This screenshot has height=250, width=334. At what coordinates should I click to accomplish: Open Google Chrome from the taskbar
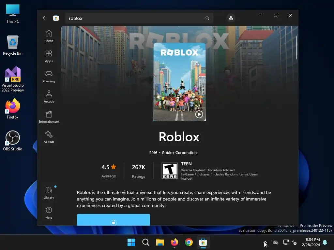point(189,242)
